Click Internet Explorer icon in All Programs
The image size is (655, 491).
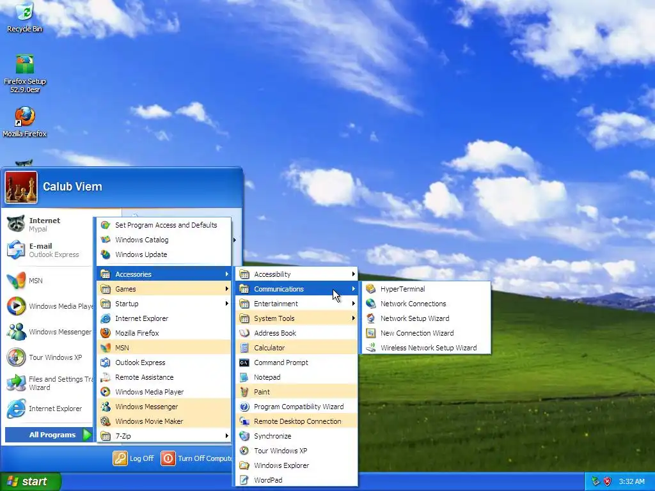point(106,318)
